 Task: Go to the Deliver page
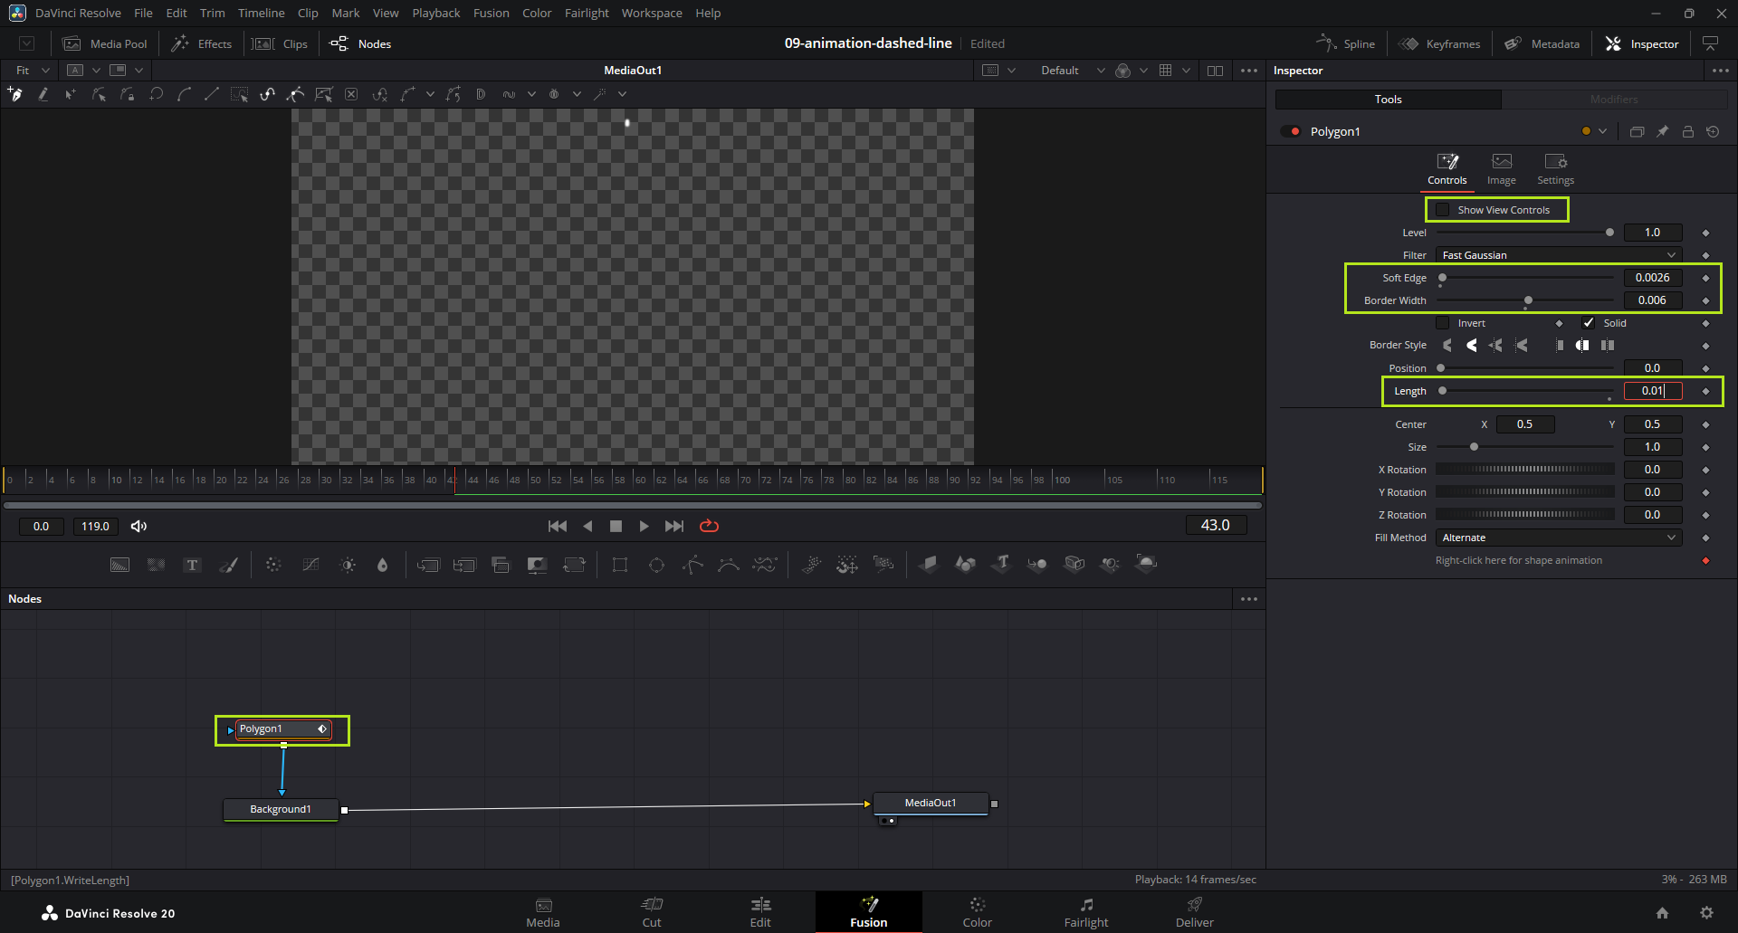1194,911
